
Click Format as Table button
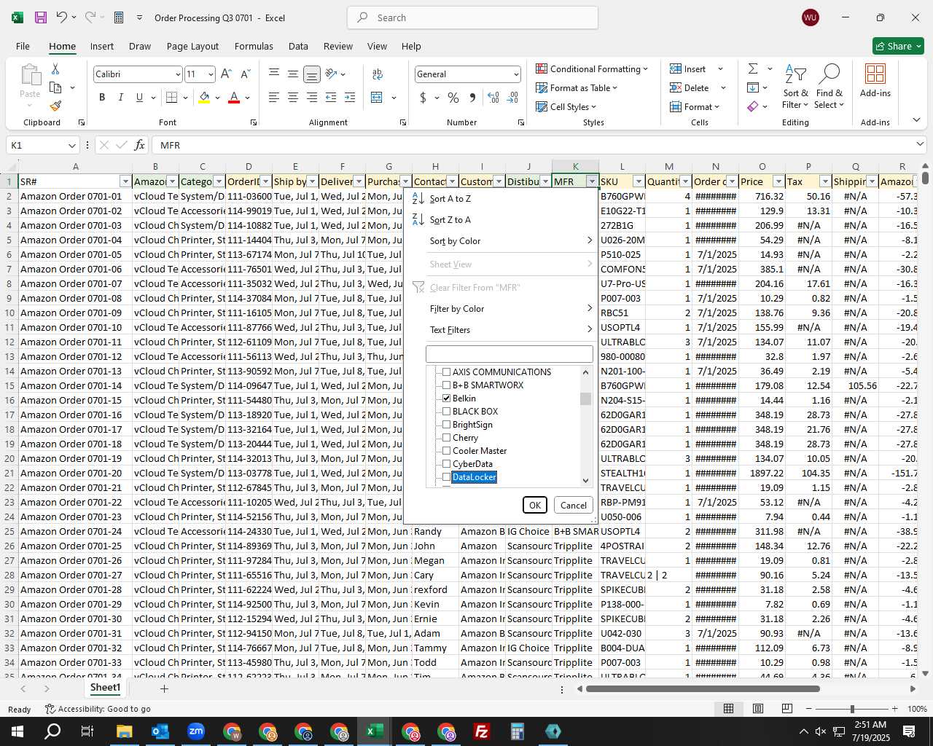(577, 87)
